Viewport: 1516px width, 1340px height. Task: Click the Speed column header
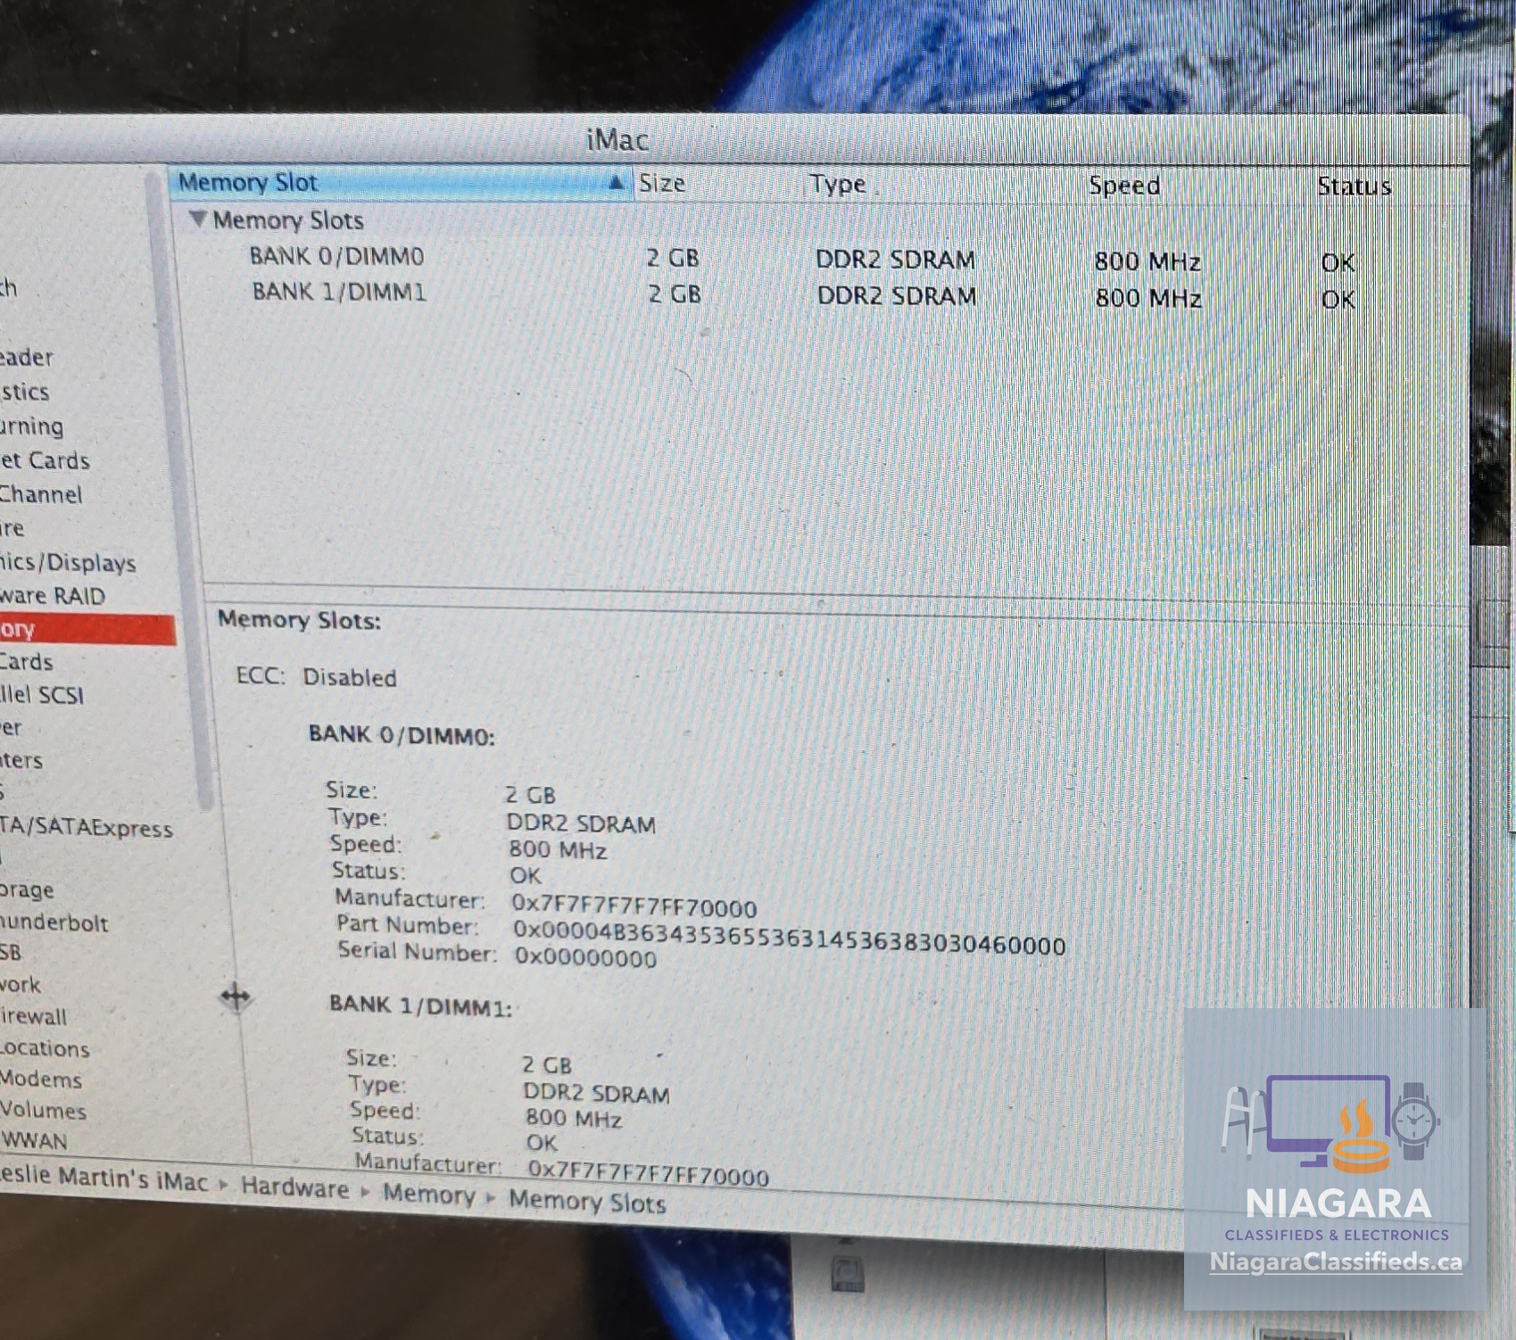(x=1124, y=186)
